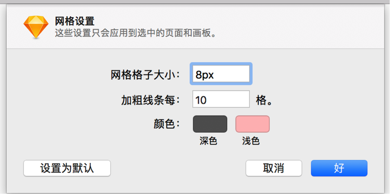Click the 网格格子大小 label

145,75
